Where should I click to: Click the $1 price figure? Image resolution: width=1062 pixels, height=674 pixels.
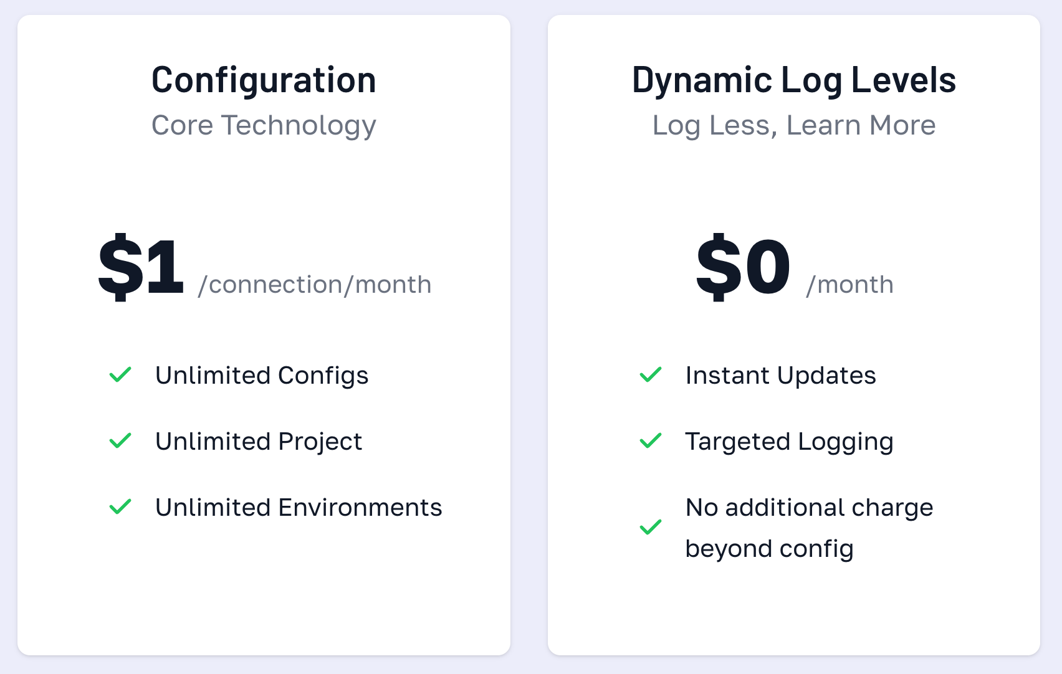[141, 267]
